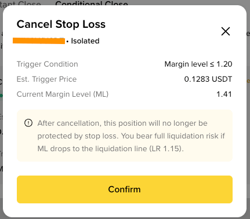Click the current margin level value 1.41
This screenshot has width=250, height=219.
coord(224,94)
